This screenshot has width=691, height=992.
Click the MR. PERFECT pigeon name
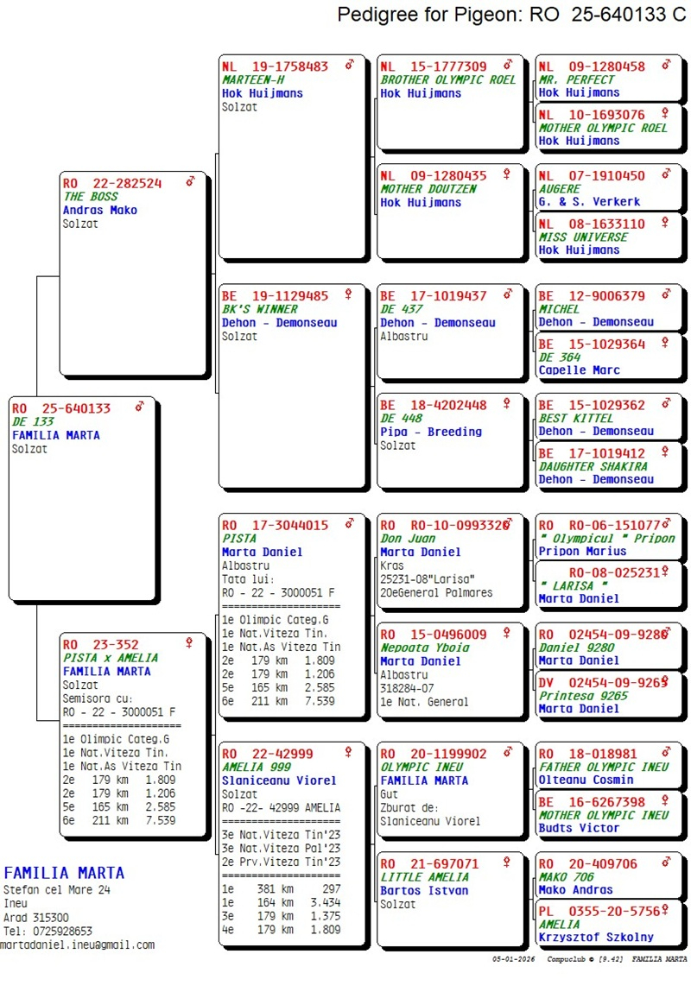[x=576, y=79]
